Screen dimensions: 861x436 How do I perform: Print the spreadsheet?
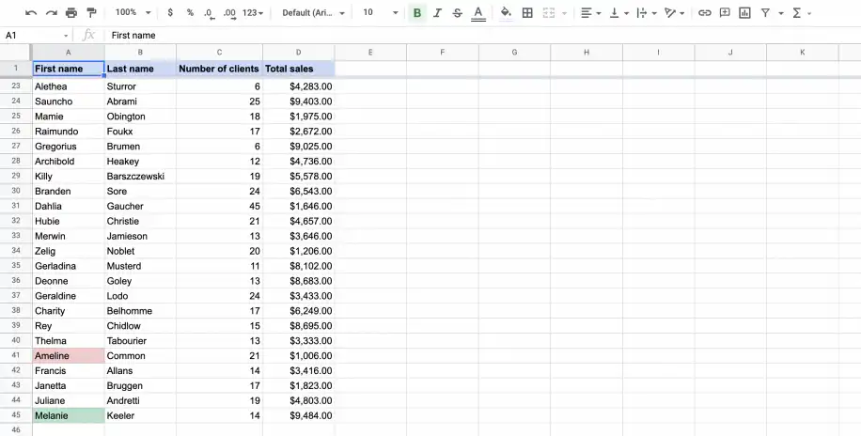point(71,12)
